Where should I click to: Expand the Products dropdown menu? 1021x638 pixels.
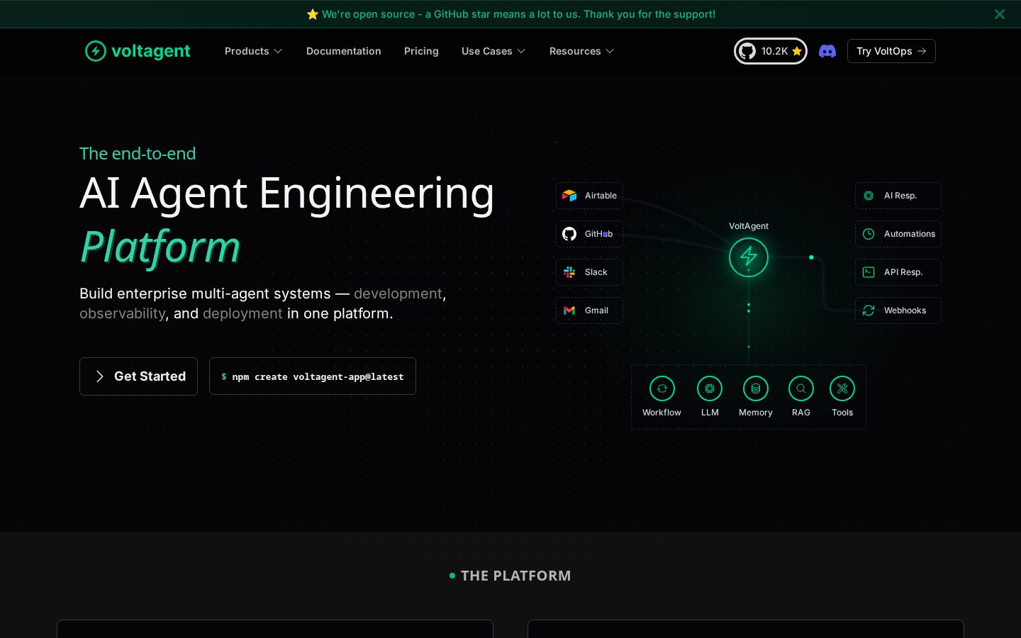tap(254, 51)
